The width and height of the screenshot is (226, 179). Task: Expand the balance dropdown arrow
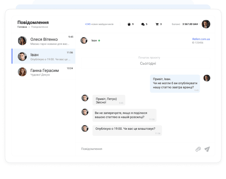point(200,24)
